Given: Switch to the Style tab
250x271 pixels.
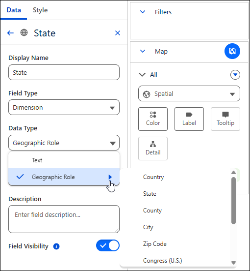Looking at the screenshot, I should point(40,10).
